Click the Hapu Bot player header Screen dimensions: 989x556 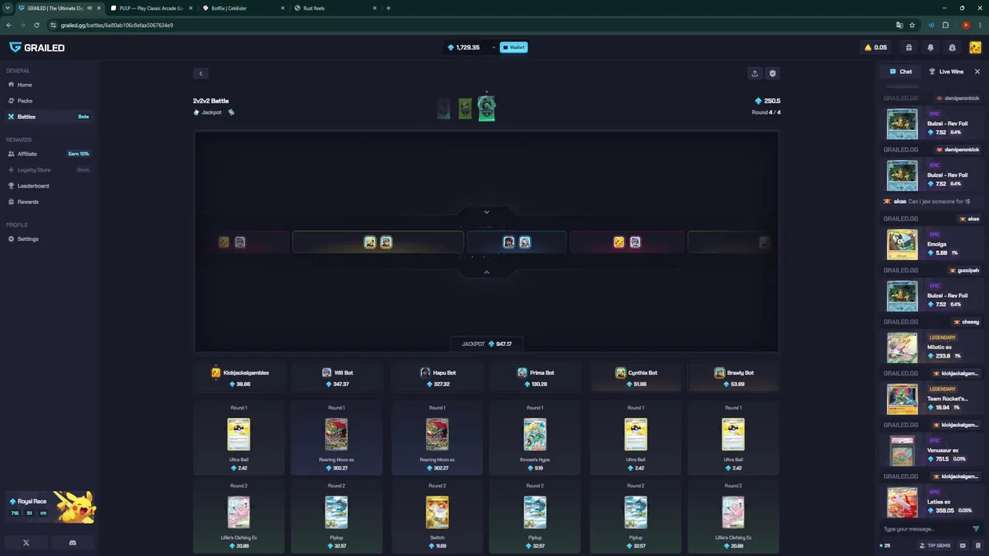437,378
